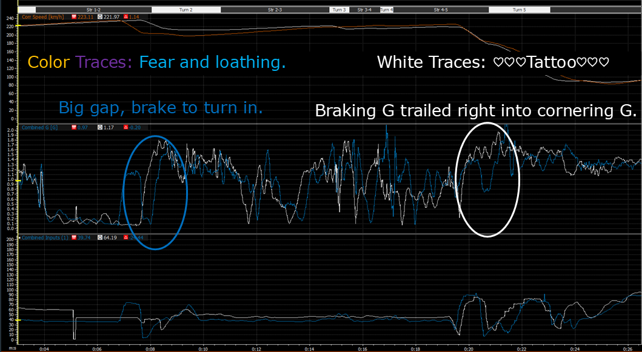Click the Combined G overlay value 1.17
Viewport: 642px width, 352px height.
(109, 127)
